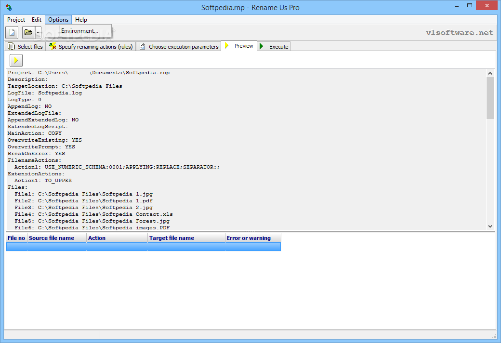Go to the Execute tab
This screenshot has width=501, height=343.
pyautogui.click(x=274, y=47)
